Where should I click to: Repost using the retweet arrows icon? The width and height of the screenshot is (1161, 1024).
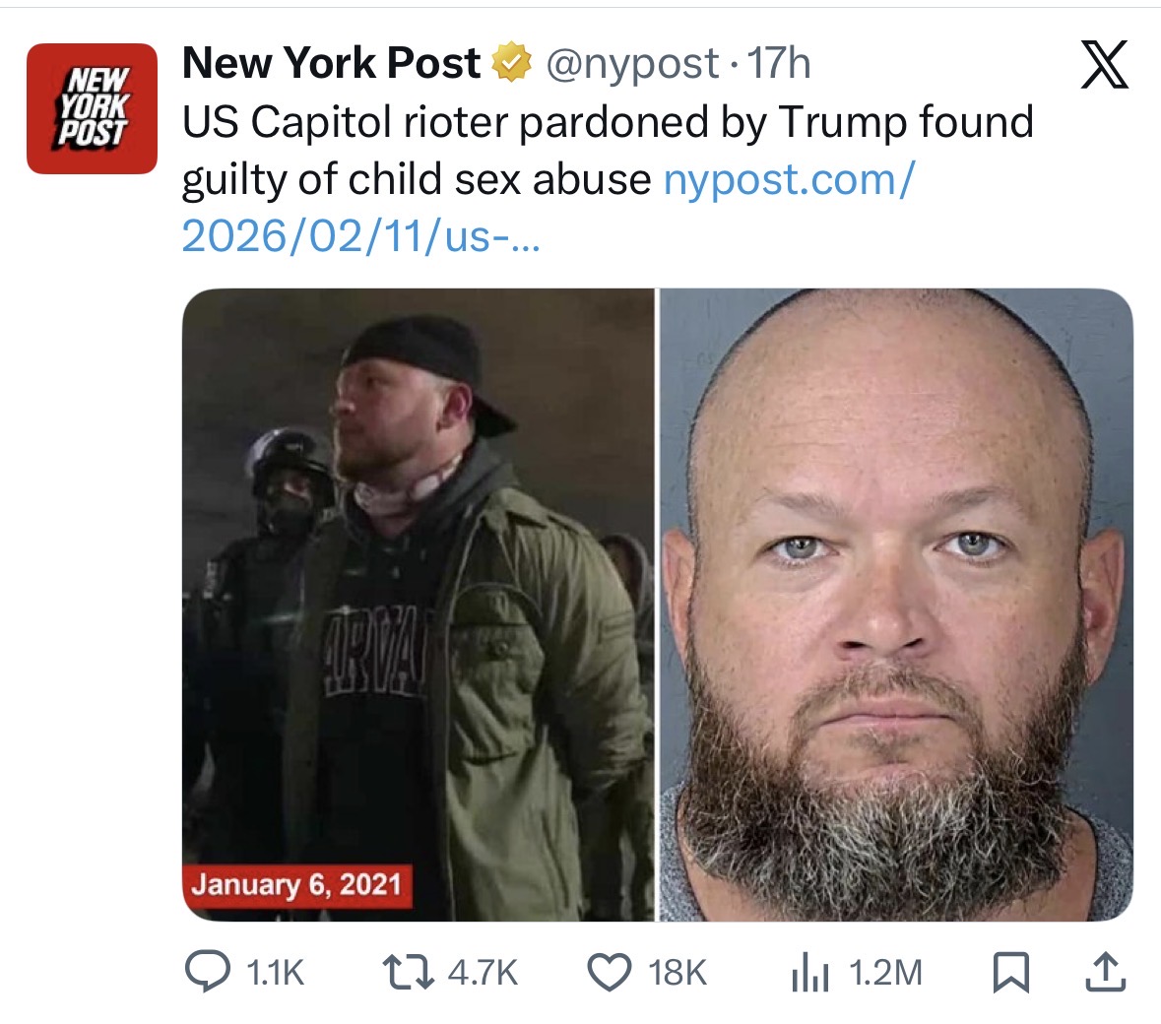(x=408, y=972)
